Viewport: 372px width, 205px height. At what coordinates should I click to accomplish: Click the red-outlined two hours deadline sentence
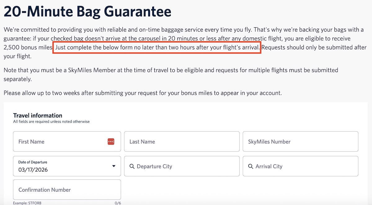click(157, 48)
